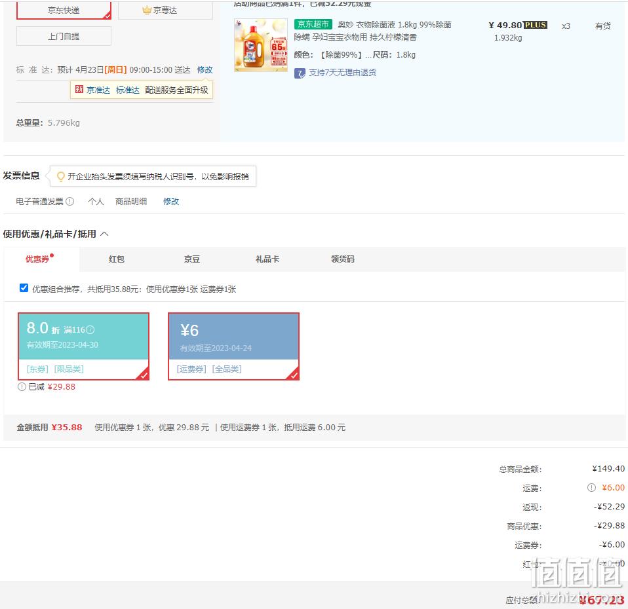Click product quantity x3
Viewport: 628px width, 609px height.
tap(566, 26)
